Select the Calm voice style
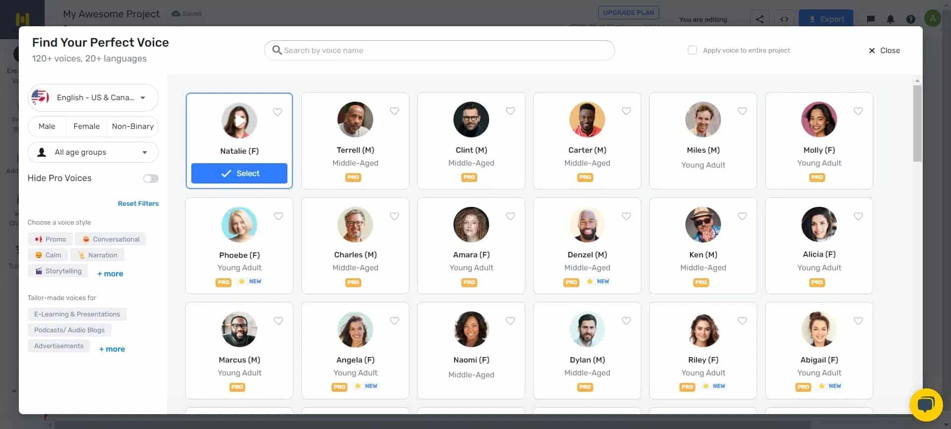 pos(48,255)
